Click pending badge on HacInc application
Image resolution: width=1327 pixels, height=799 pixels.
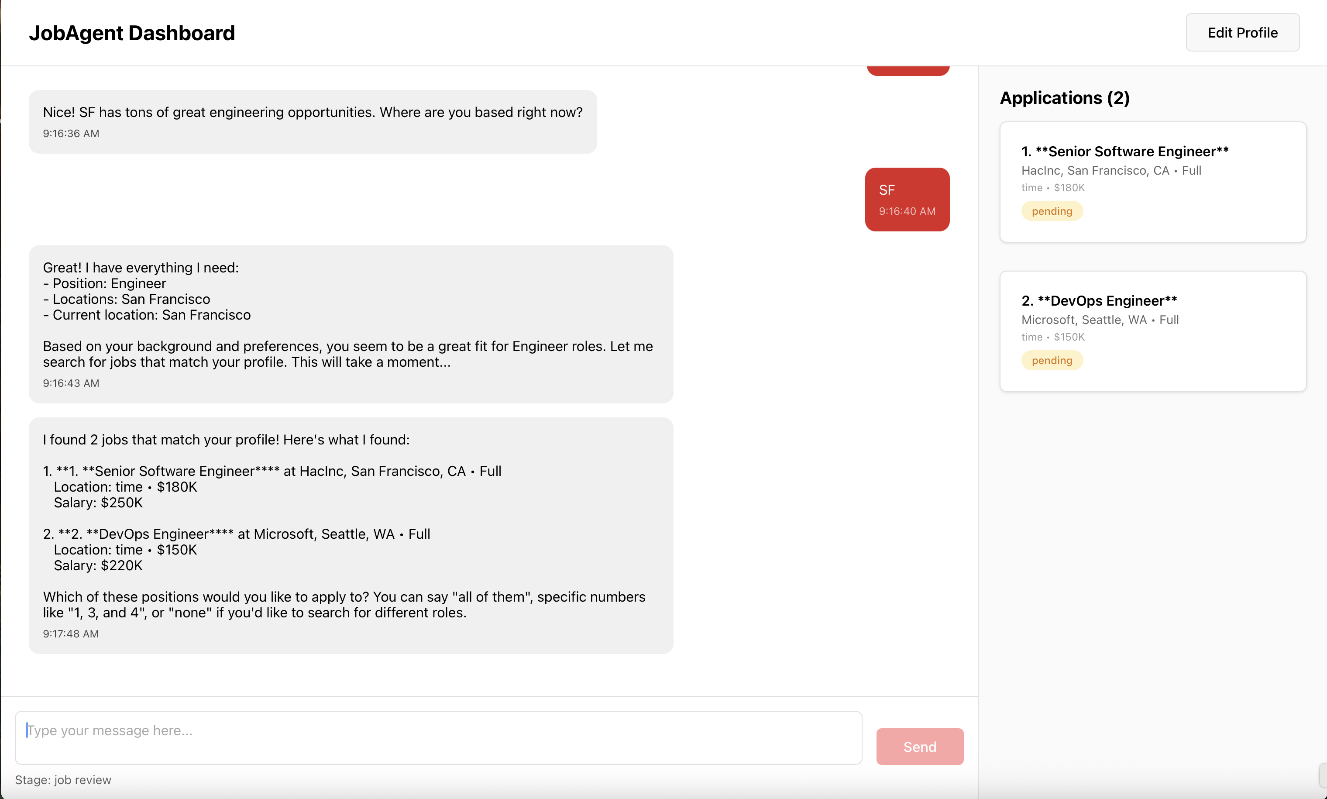(x=1052, y=211)
